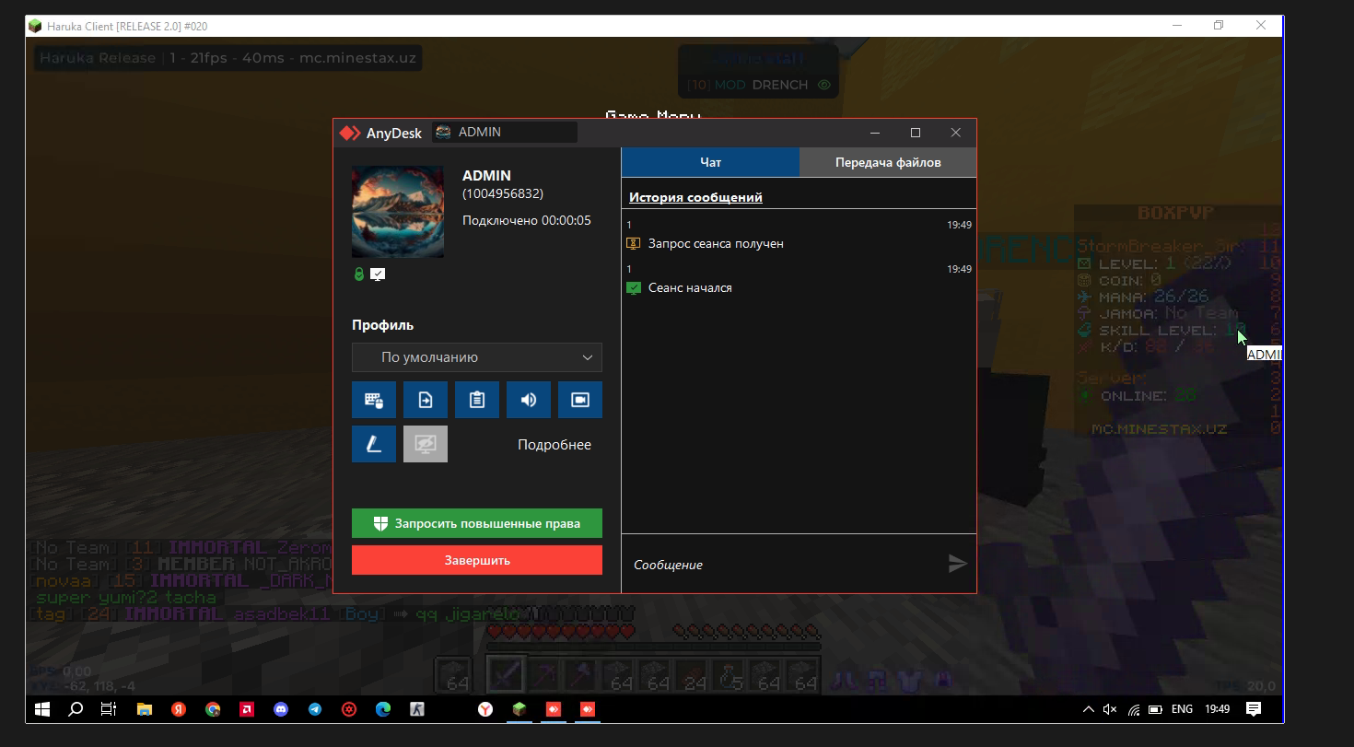Viewport: 1354px width, 747px height.
Task: Click the greyed-out privacy mode icon
Action: pos(426,443)
